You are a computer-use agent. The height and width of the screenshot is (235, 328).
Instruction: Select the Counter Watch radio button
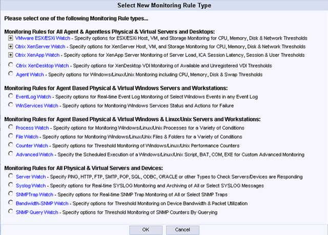[11, 145]
